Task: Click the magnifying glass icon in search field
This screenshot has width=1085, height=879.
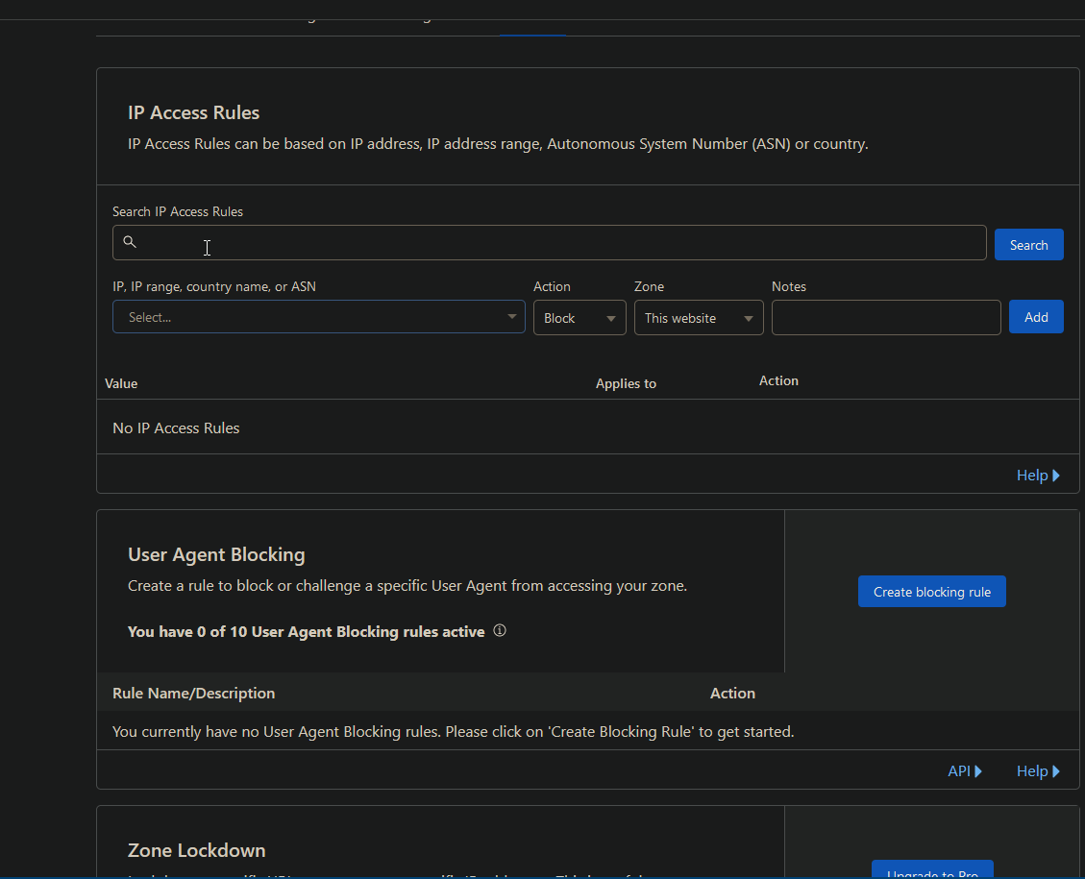Action: point(130,242)
